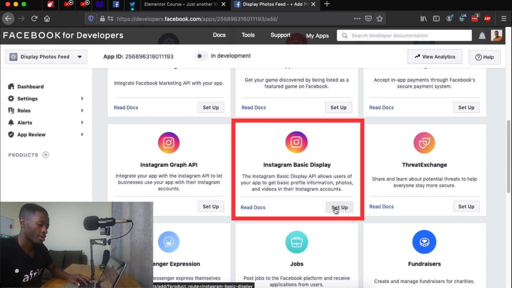Open the browser home page
This screenshot has height=288, width=512.
47,18
